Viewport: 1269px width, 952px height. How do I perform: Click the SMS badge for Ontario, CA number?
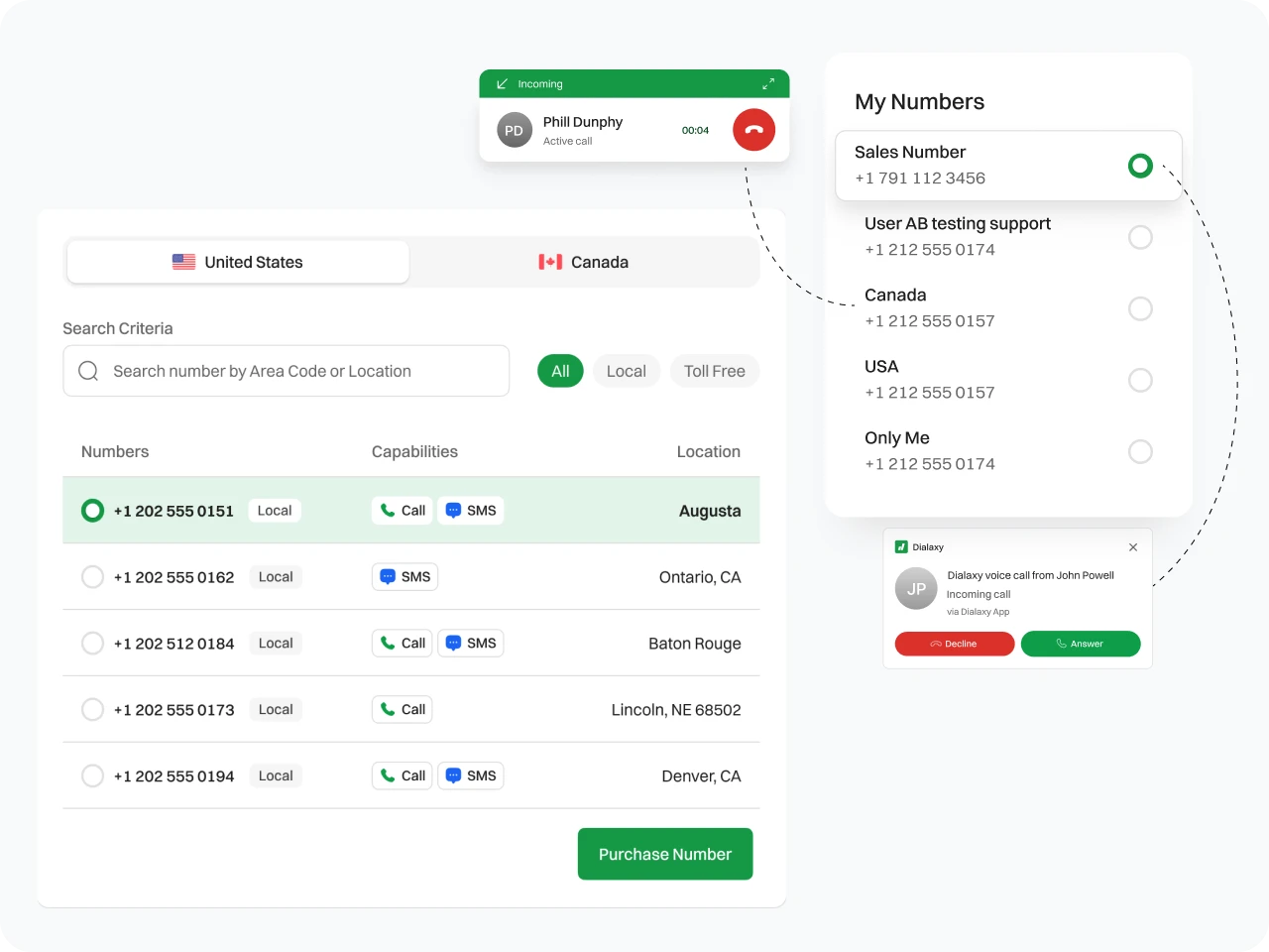click(404, 577)
